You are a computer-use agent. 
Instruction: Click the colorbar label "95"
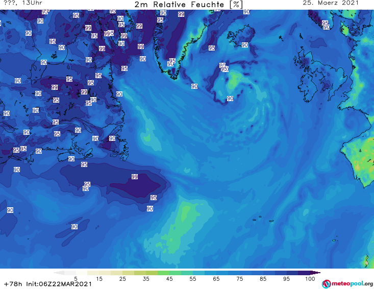(286, 278)
